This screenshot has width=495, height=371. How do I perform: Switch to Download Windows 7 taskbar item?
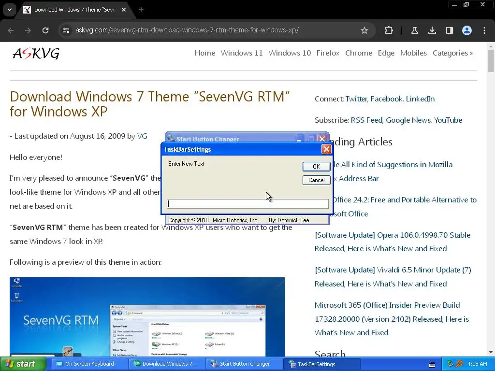click(167, 364)
